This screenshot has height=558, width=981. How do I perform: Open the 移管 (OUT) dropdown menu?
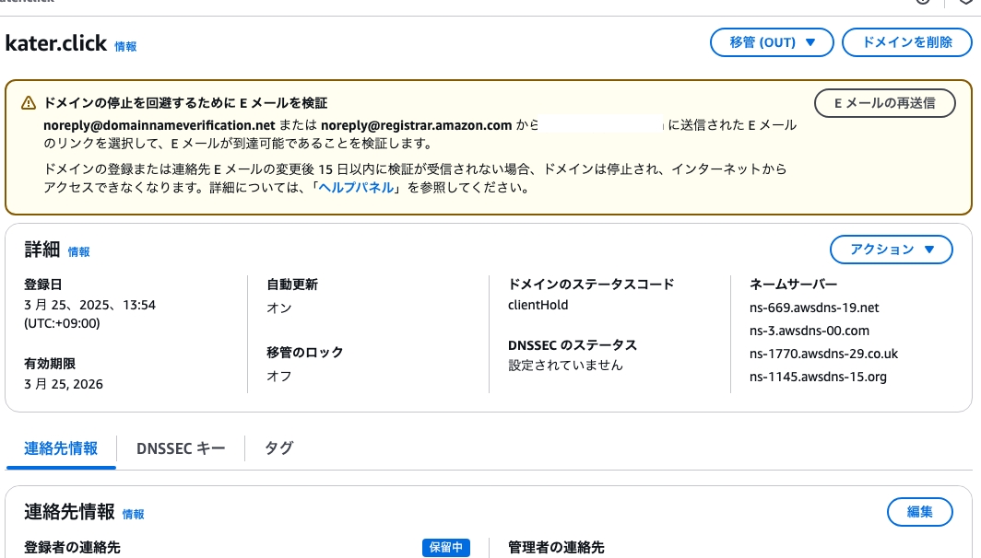coord(772,42)
